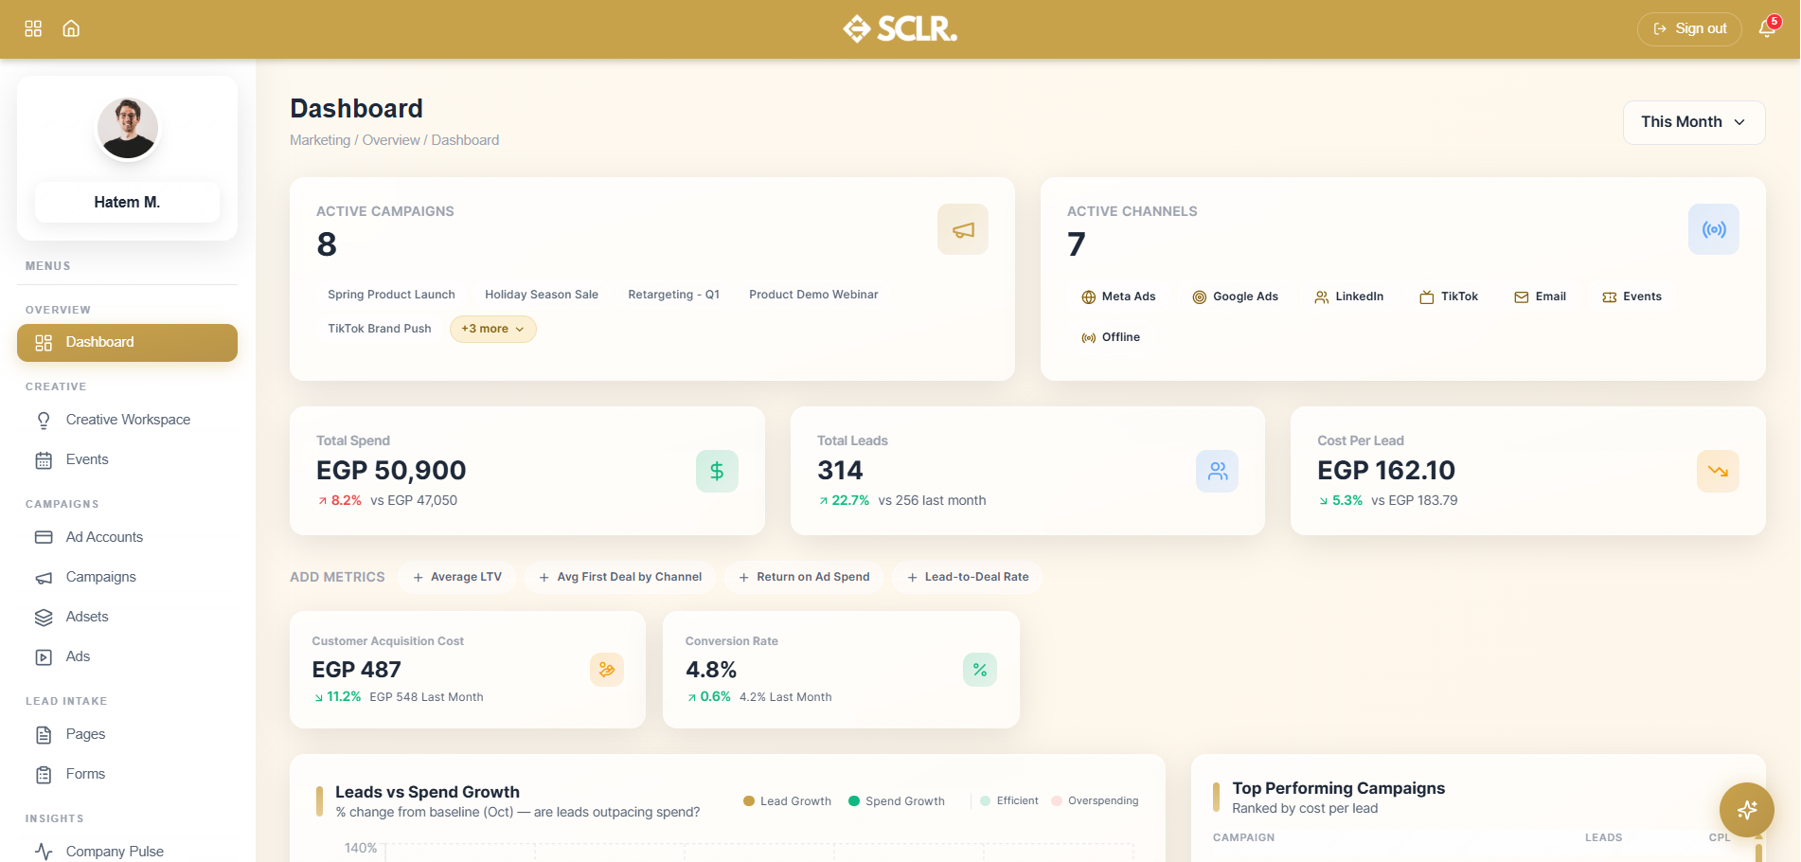This screenshot has height=862, width=1801.
Task: Select the Product Demo Webinar chip
Action: [x=813, y=295]
